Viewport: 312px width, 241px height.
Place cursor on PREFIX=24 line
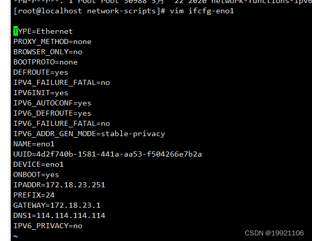(34, 195)
